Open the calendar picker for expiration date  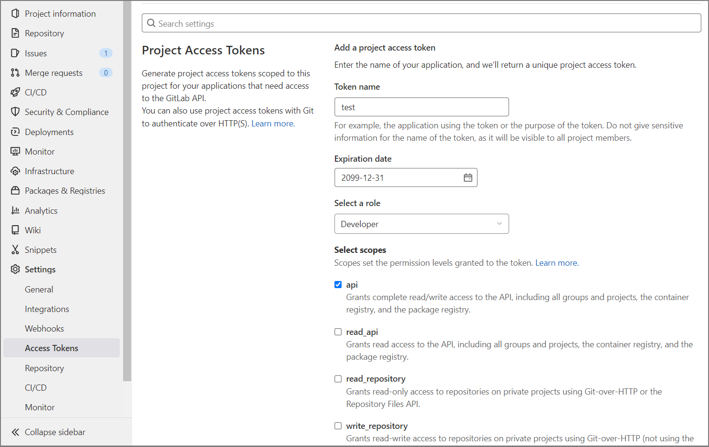point(468,177)
